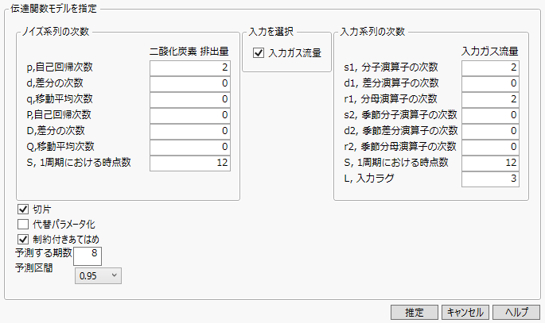Click the キャンセル button
The width and height of the screenshot is (545, 323).
click(x=465, y=312)
